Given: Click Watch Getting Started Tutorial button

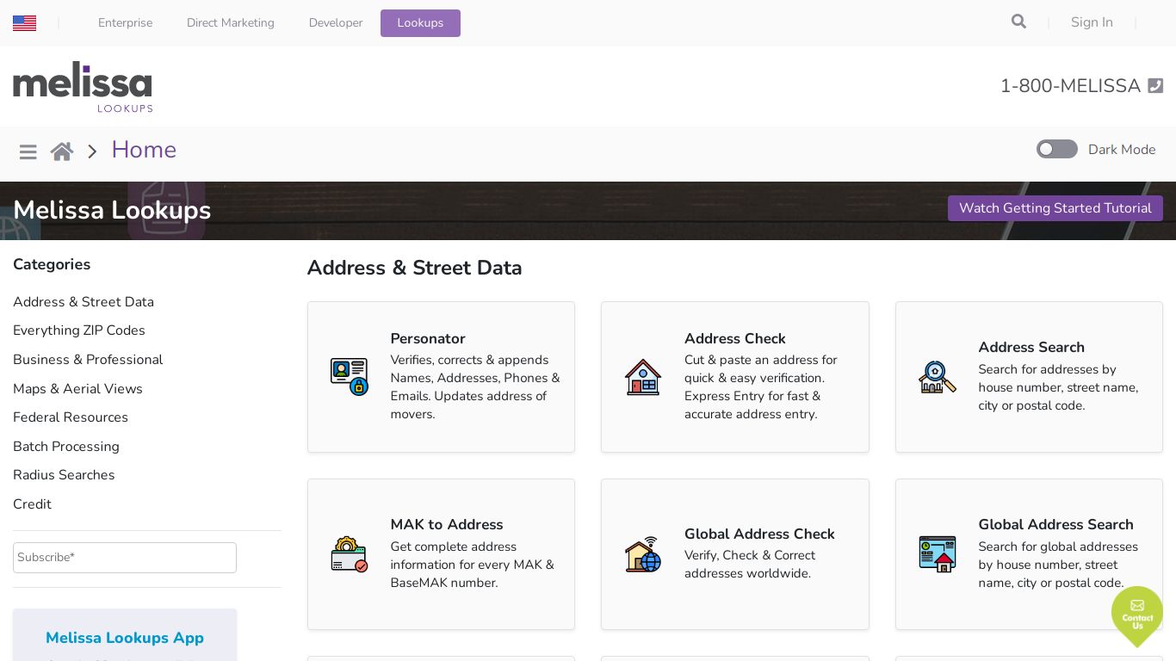Looking at the screenshot, I should pyautogui.click(x=1055, y=208).
